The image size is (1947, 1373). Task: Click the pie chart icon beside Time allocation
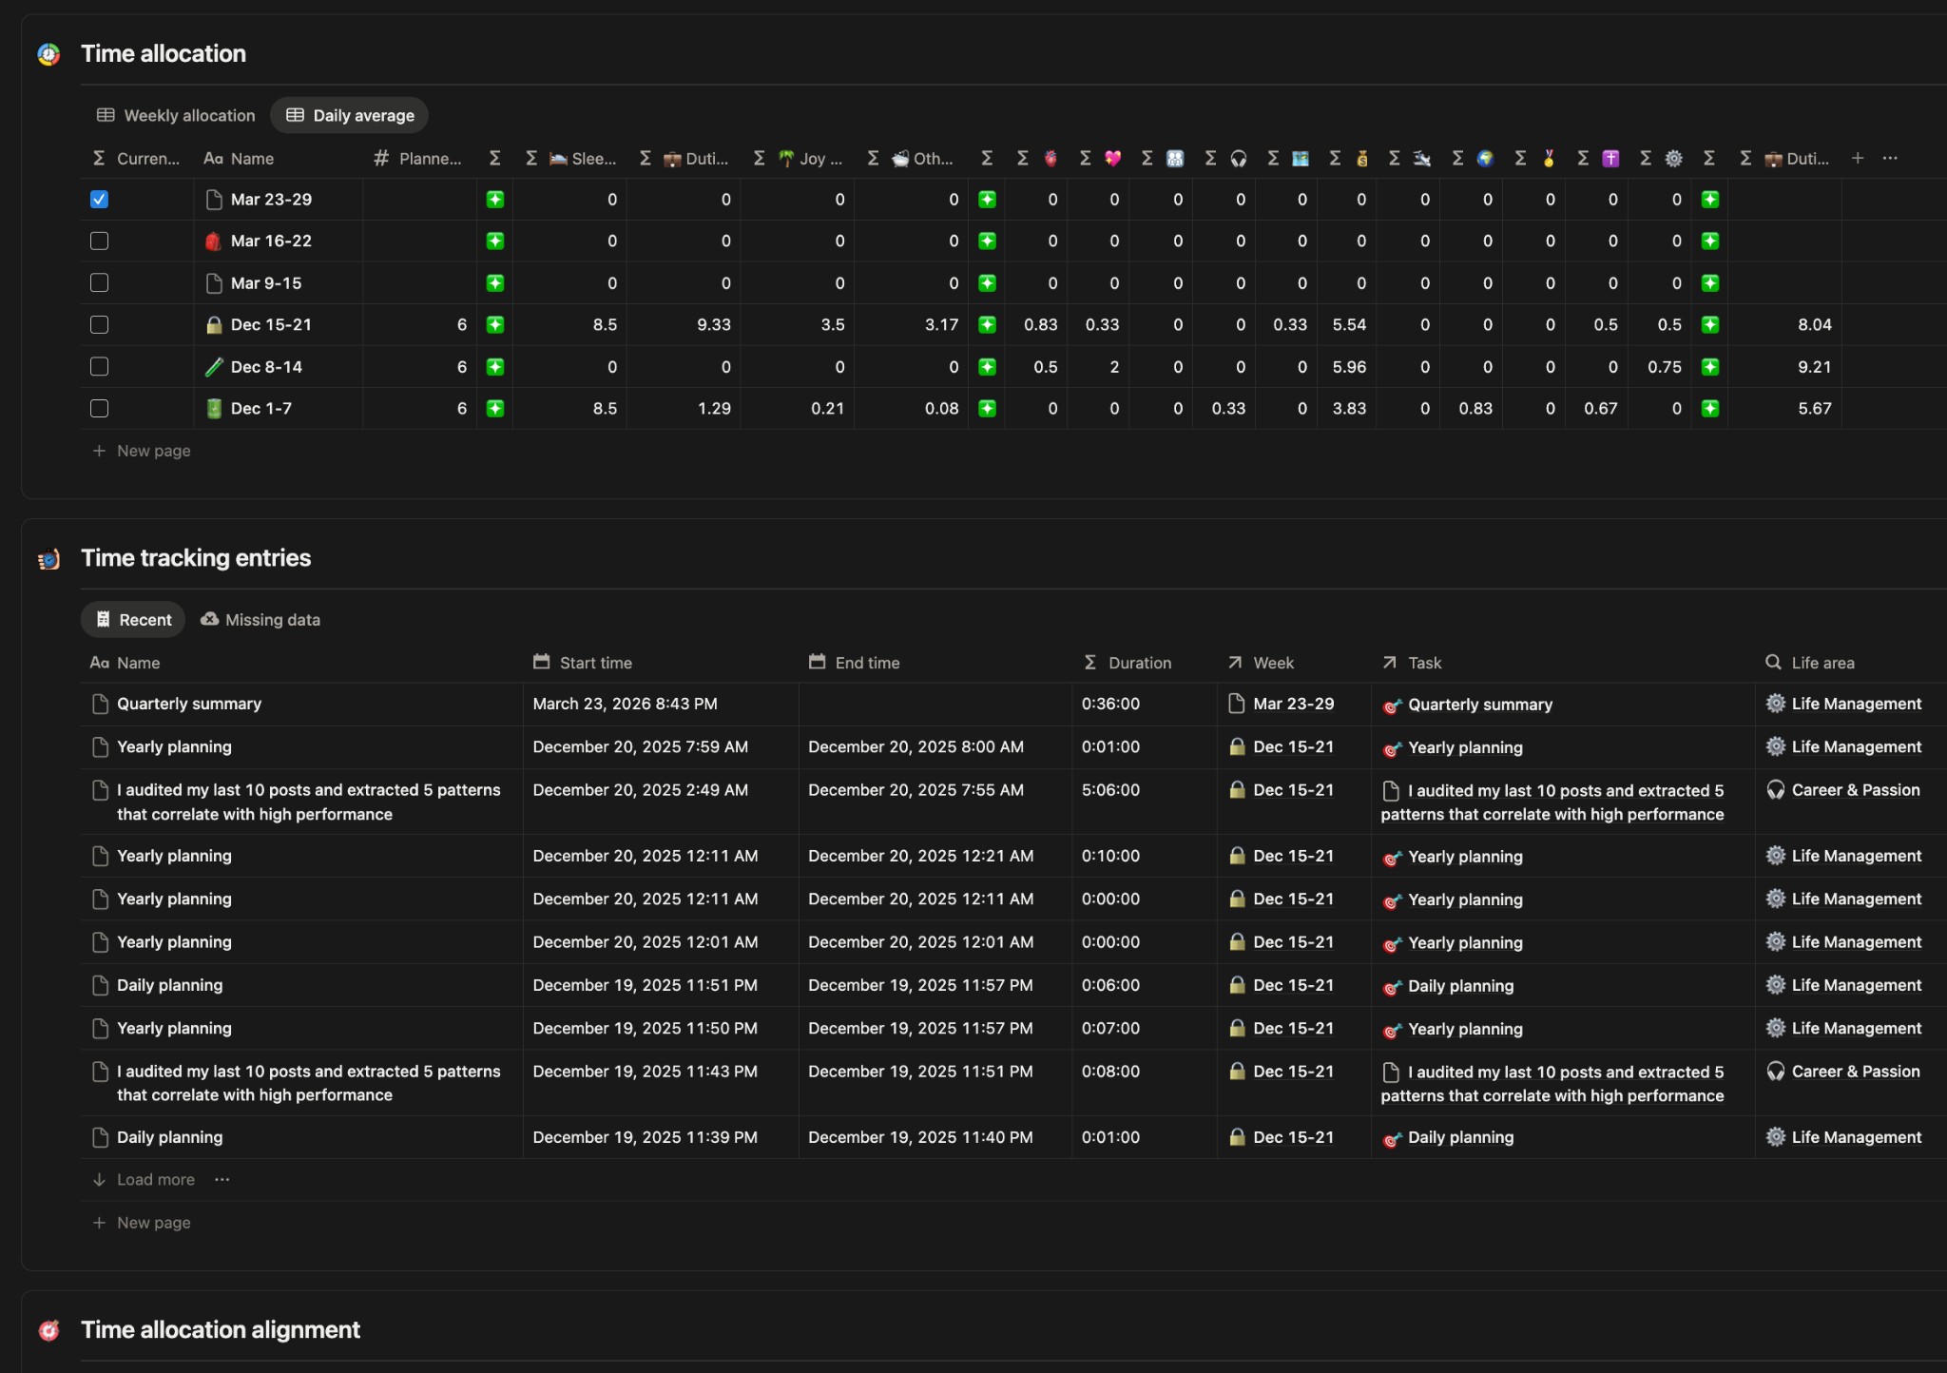48,54
